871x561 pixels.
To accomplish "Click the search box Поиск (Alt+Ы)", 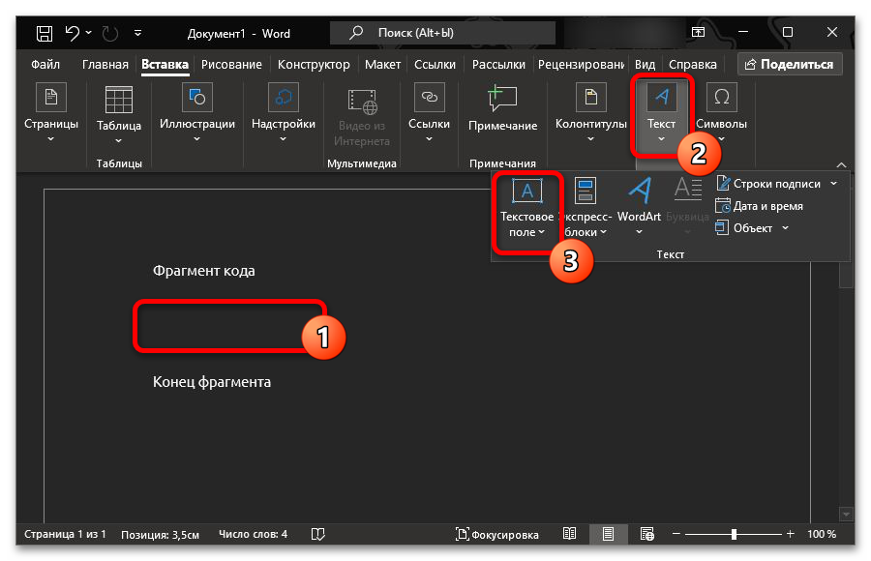I will (442, 33).
